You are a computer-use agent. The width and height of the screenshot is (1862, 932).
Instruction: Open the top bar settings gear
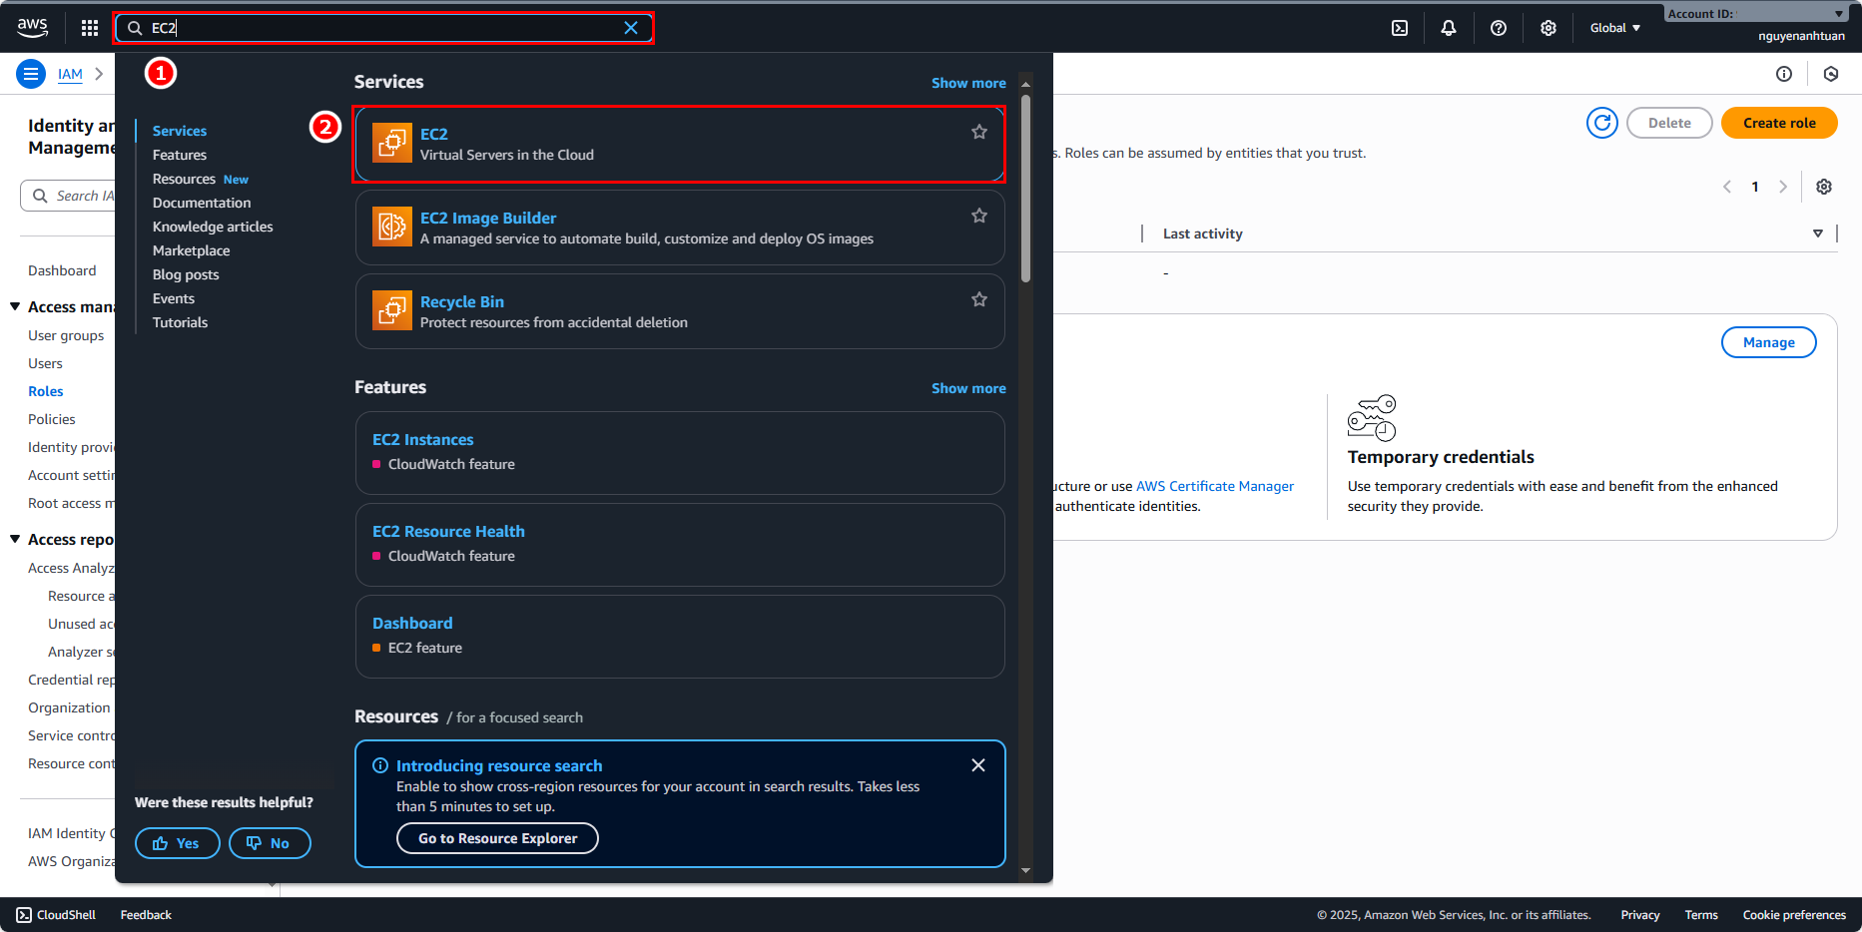pyautogui.click(x=1549, y=28)
